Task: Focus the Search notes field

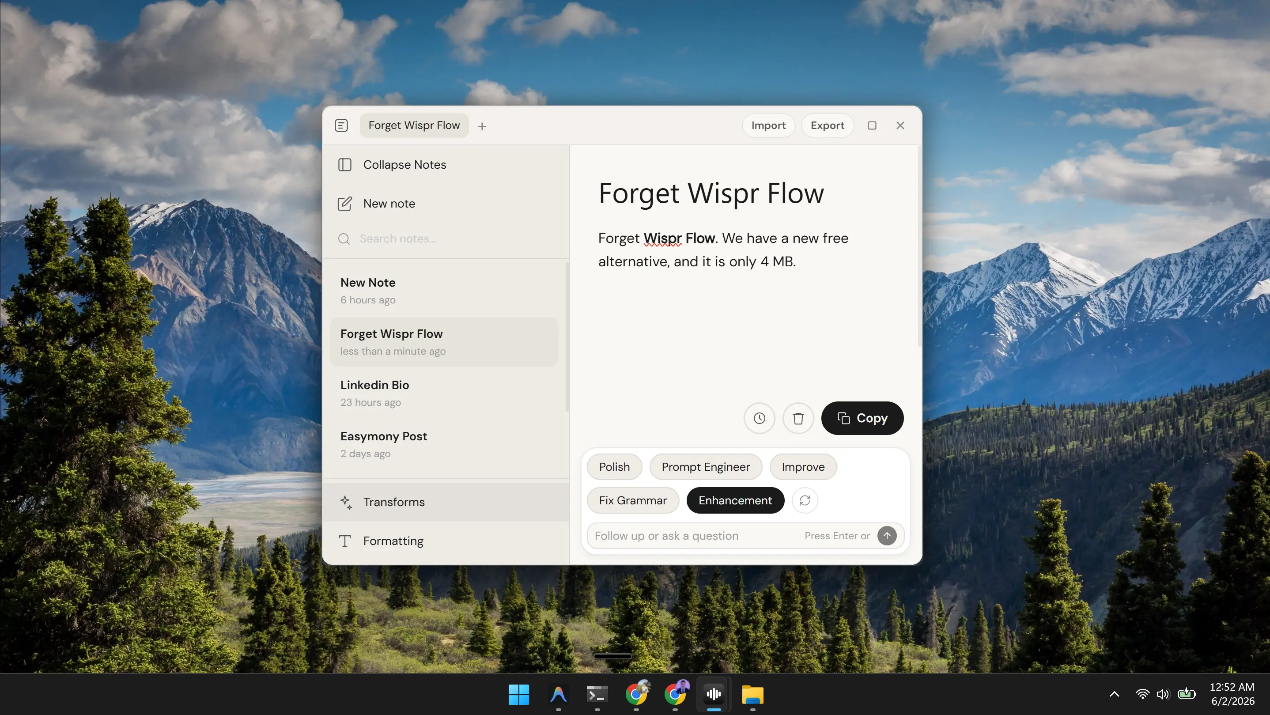Action: click(446, 239)
